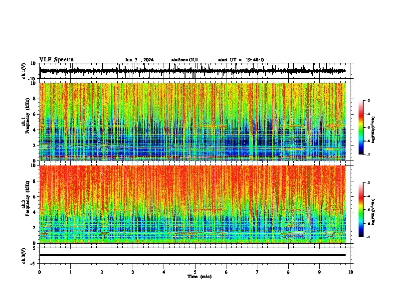Click the ch.1 colorbar log(PSD) units label
The image size is (395, 305).
[x=373, y=130]
